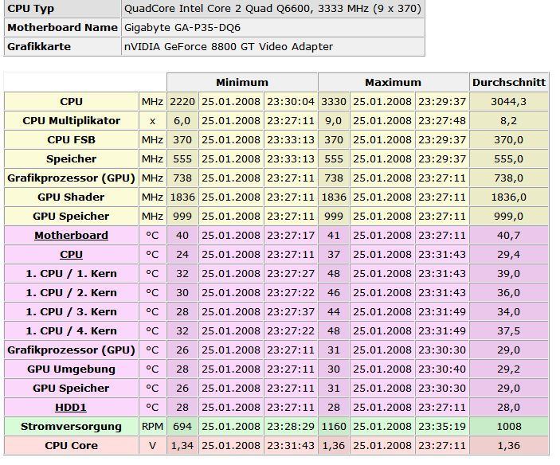This screenshot has height=465, width=560.
Task: Click the CPU FSB row label
Action: (71, 140)
